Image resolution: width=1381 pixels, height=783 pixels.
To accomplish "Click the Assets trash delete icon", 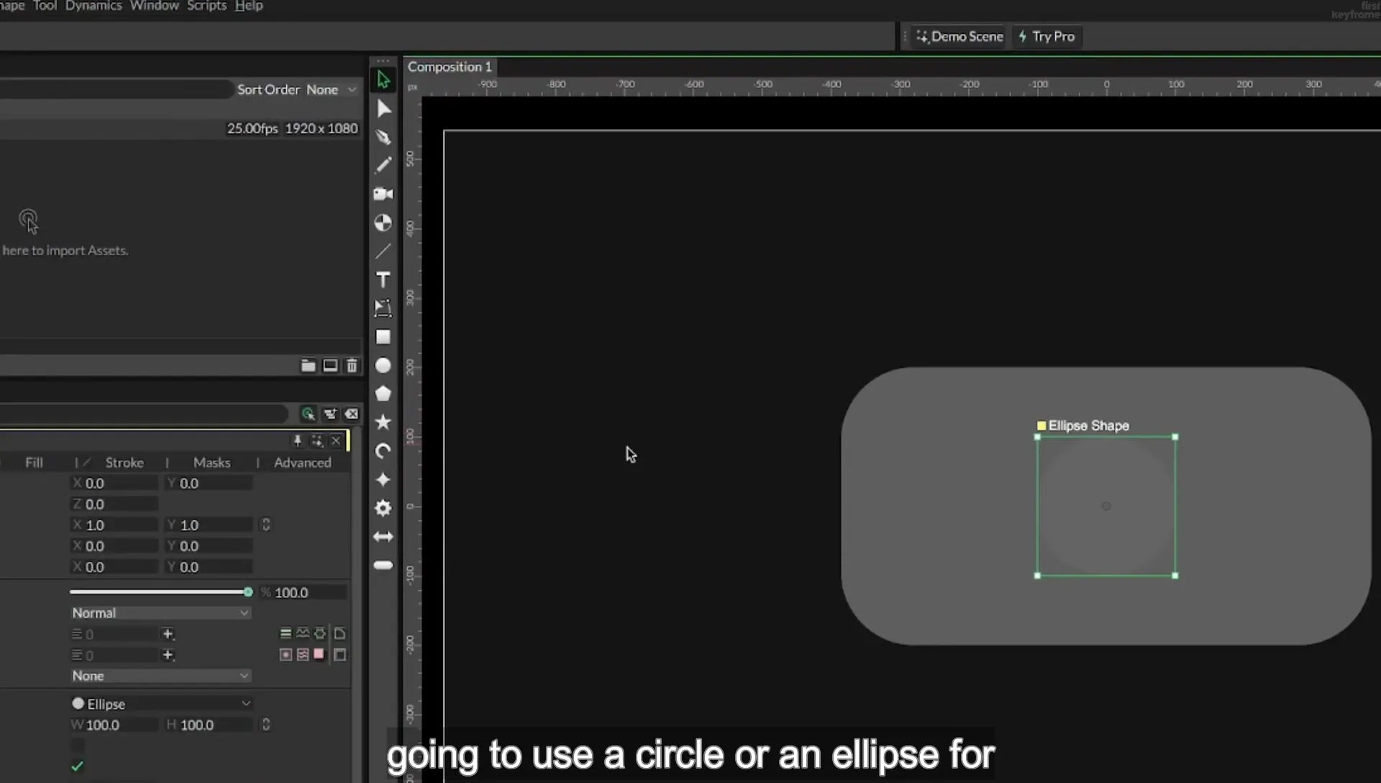I will 352,366.
